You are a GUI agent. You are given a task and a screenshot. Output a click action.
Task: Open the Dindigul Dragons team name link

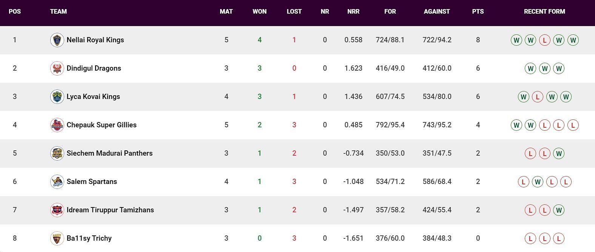coord(94,68)
